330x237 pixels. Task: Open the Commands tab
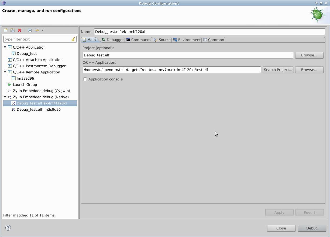point(139,40)
